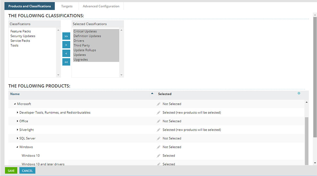Click edit pencil for Windows 10 and later drivers

pos(158,164)
